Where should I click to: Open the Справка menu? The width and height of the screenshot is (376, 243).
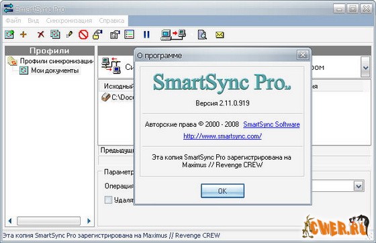click(x=111, y=21)
